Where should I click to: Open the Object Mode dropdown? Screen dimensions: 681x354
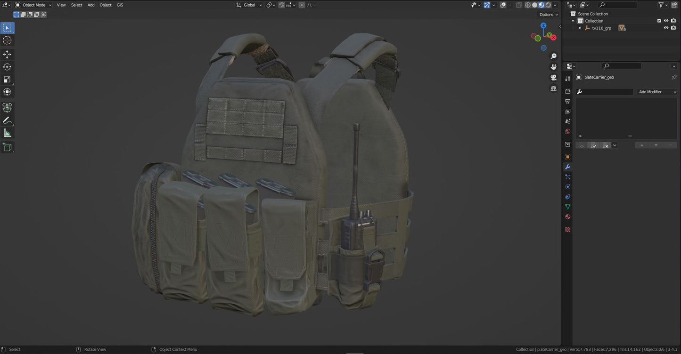click(33, 5)
